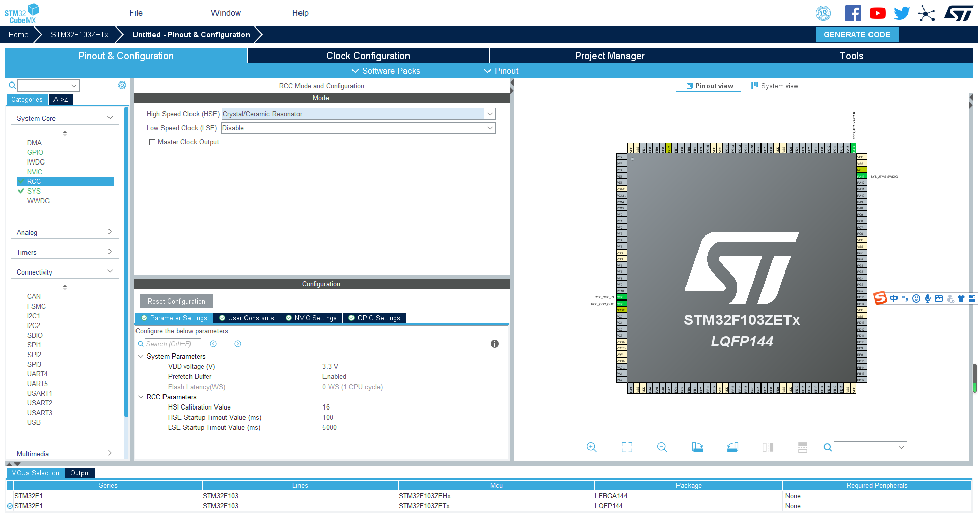Select the STM32F103ZEHx row in MCU list
The height and width of the screenshot is (518, 978).
click(488, 496)
